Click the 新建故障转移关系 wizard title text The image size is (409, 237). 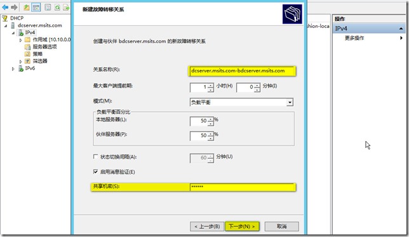coord(103,10)
